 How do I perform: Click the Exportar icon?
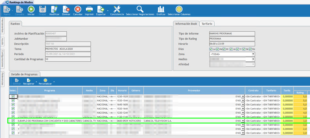pos(101,9)
